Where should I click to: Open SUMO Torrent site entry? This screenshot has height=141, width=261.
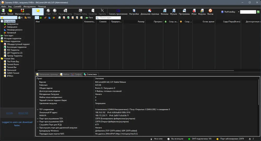13,73
